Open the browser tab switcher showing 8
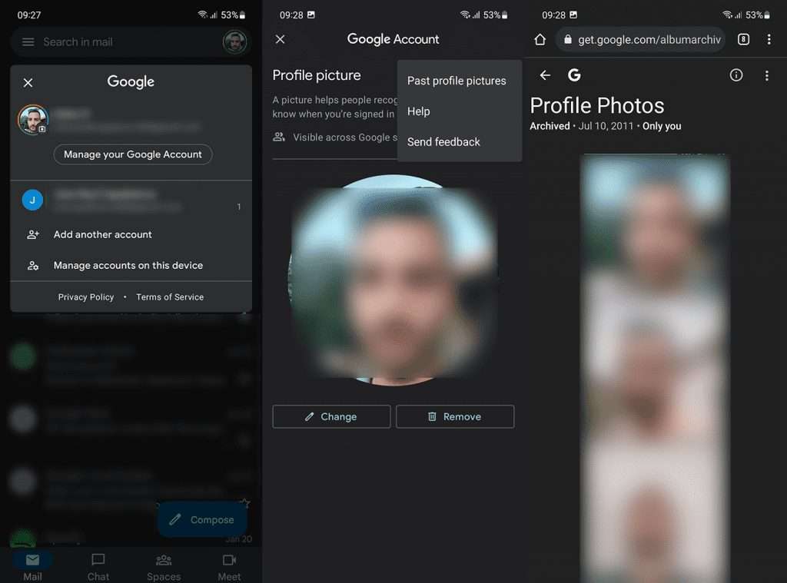The width and height of the screenshot is (787, 583). pos(743,40)
